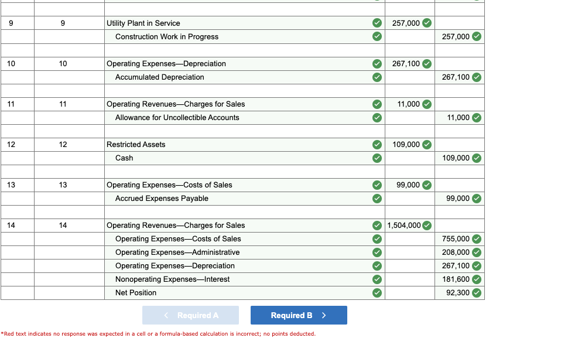
Task: Select the 11,000 debit value
Action: [x=408, y=104]
